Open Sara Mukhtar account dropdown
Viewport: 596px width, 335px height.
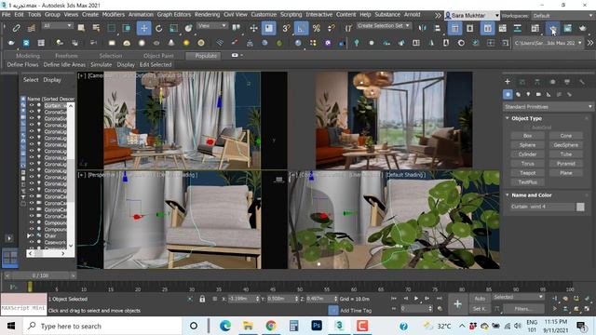472,16
